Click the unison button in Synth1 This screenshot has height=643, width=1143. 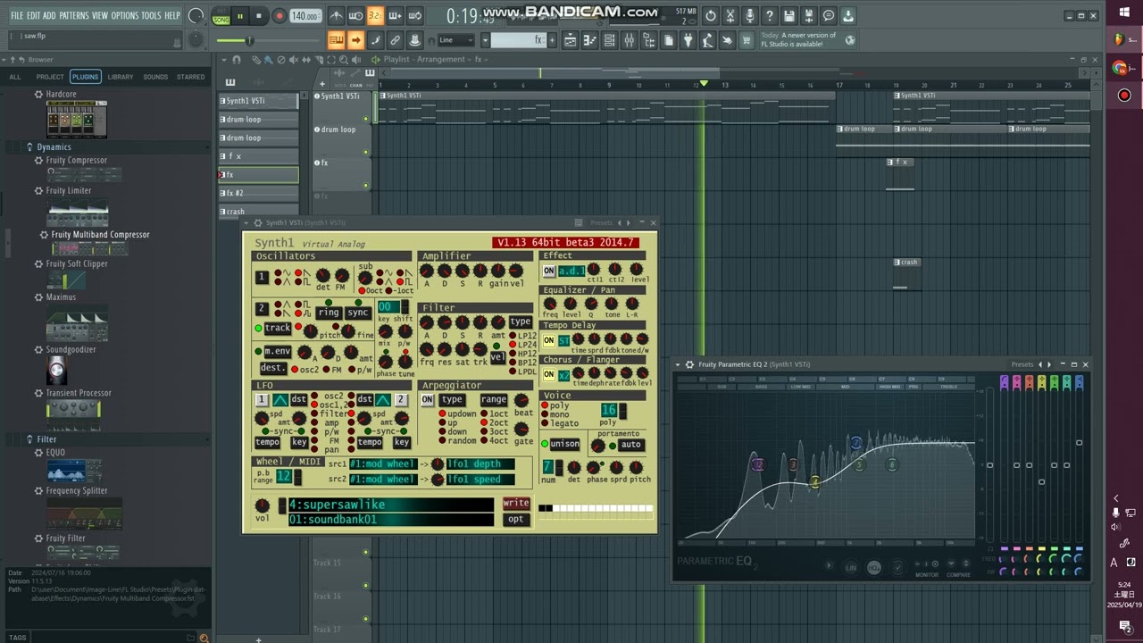[x=564, y=444]
